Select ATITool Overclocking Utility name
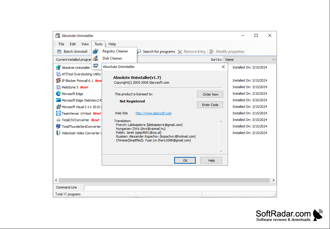Image resolution: width=330 pixels, height=229 pixels. click(x=81, y=74)
